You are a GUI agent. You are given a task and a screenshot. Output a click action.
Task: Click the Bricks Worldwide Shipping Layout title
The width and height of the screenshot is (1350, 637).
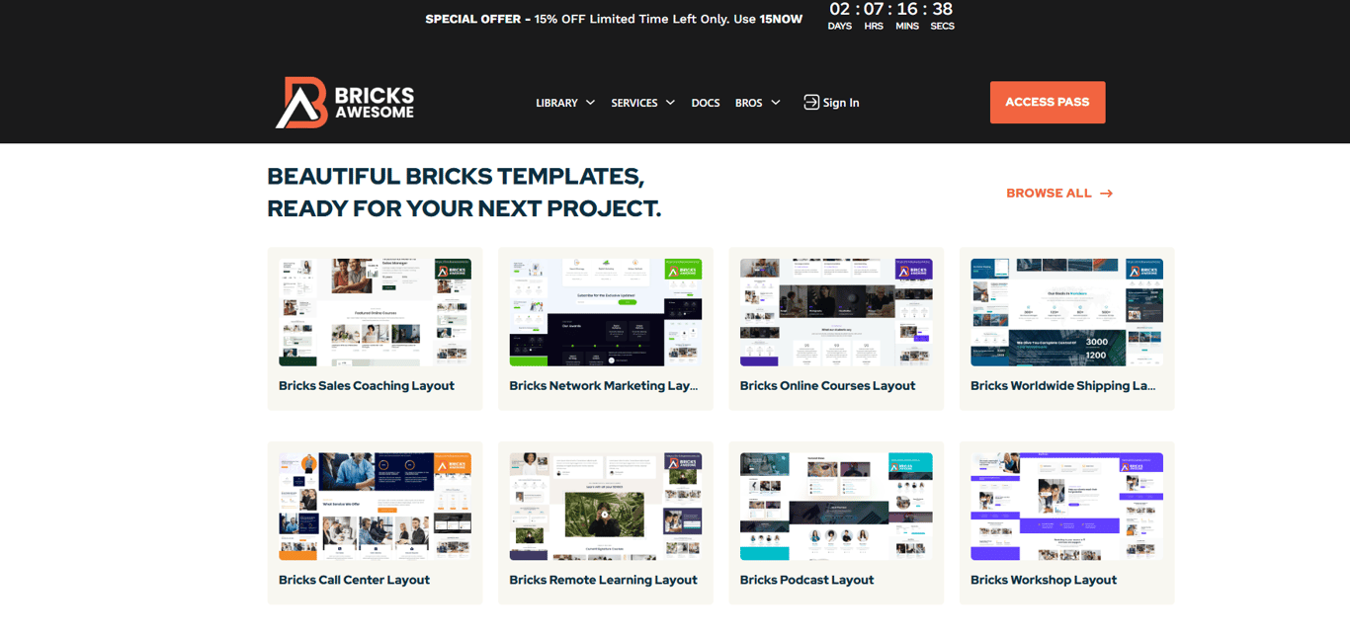pos(1063,386)
